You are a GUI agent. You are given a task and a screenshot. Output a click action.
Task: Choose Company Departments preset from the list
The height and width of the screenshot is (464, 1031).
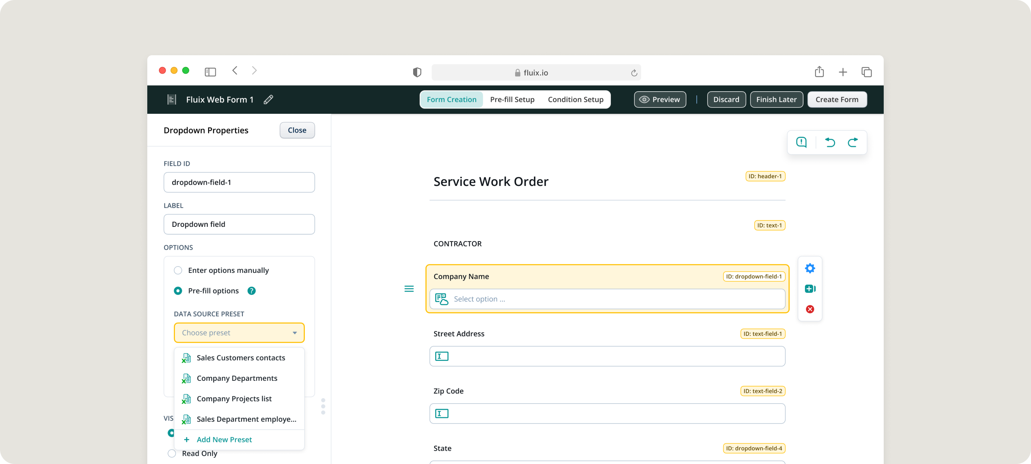[x=236, y=378]
